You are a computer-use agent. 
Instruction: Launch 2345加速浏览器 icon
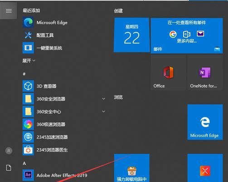click(x=28, y=137)
